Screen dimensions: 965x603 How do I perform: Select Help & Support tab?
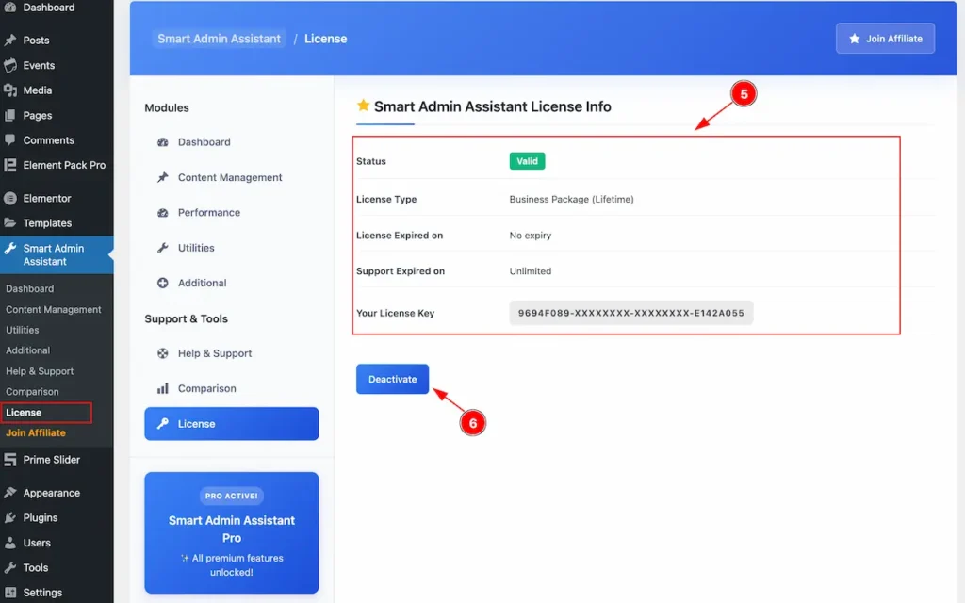click(232, 353)
